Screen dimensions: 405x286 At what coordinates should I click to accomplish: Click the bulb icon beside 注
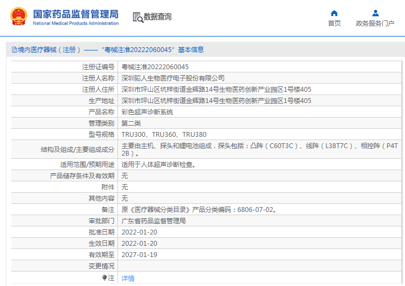pos(105,278)
